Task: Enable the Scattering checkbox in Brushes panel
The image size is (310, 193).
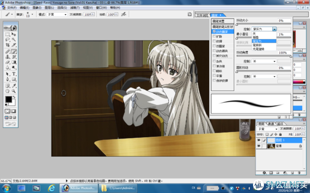Action: click(x=214, y=36)
